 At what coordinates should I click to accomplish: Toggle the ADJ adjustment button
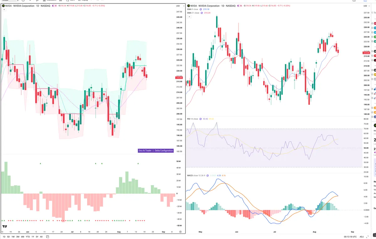(x=361, y=236)
